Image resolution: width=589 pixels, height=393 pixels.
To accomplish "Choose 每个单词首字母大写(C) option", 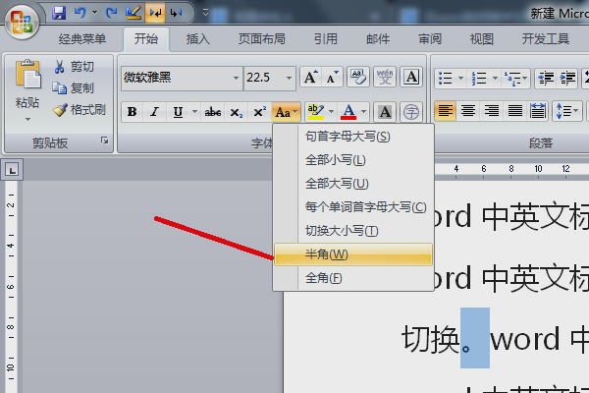I will 353,207.
